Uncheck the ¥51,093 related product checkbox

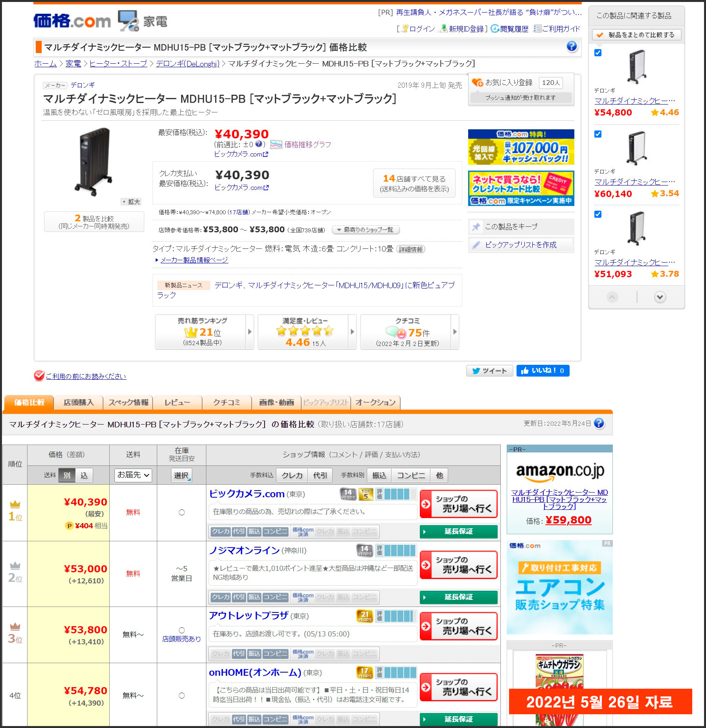tap(598, 214)
